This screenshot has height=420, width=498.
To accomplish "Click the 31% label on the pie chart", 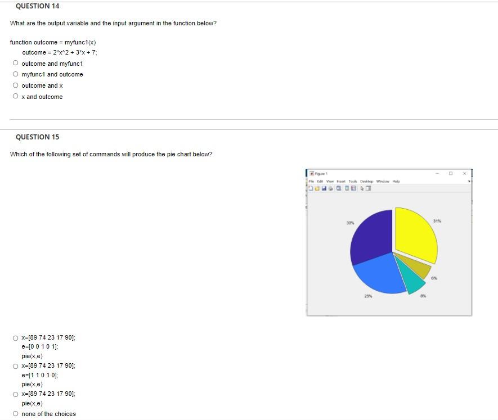I will coord(437,221).
